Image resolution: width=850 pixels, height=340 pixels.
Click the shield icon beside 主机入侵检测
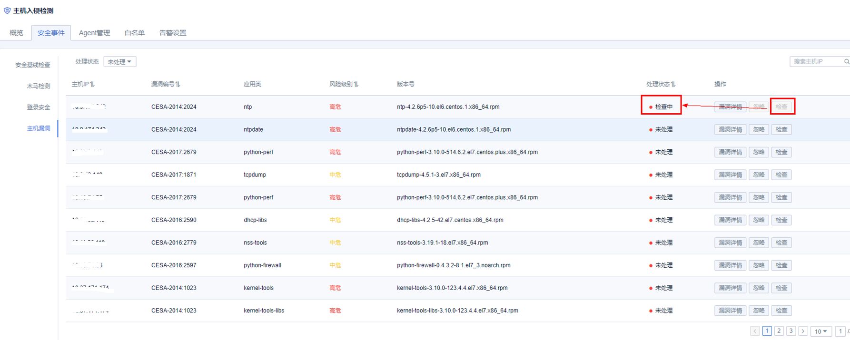pos(7,10)
